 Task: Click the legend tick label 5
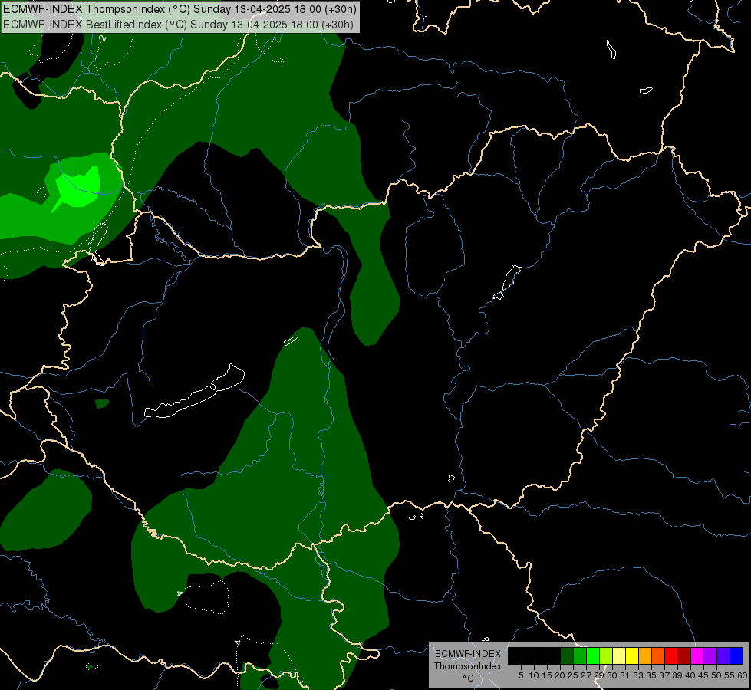521,675
